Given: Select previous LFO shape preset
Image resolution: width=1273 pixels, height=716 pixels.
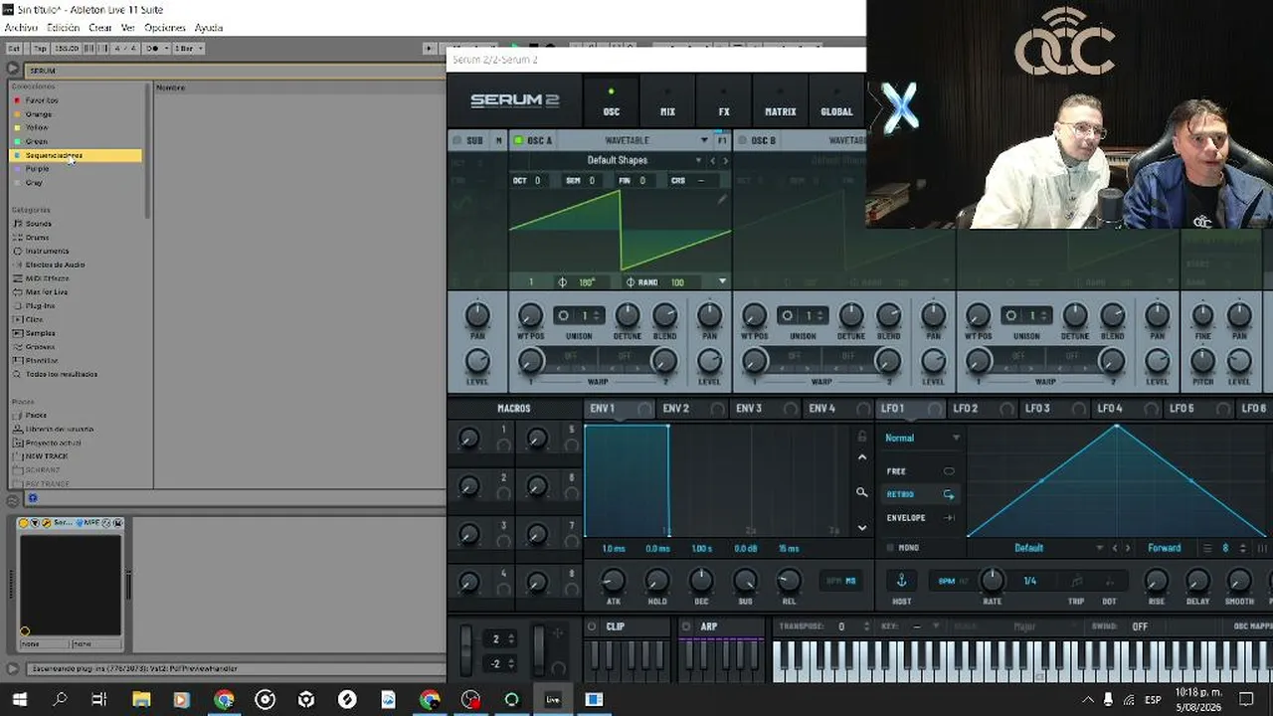Looking at the screenshot, I should 1115,548.
